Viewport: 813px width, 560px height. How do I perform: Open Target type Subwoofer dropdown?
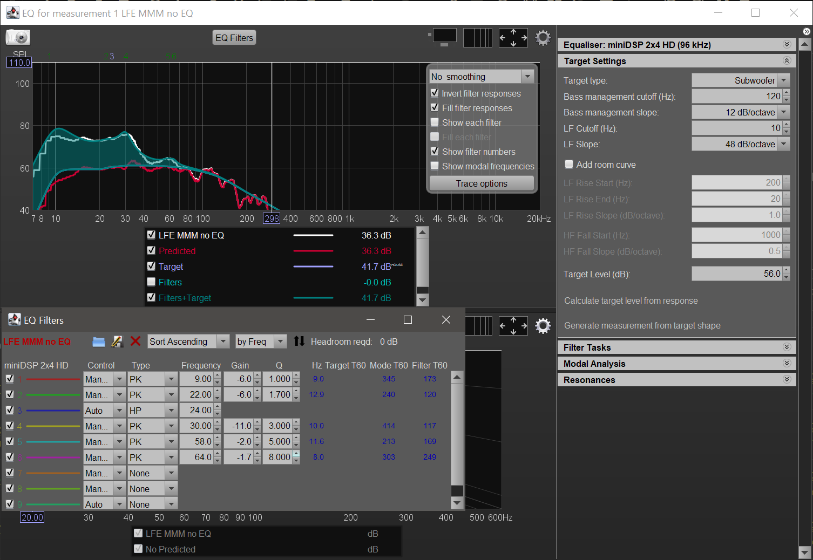tap(783, 80)
